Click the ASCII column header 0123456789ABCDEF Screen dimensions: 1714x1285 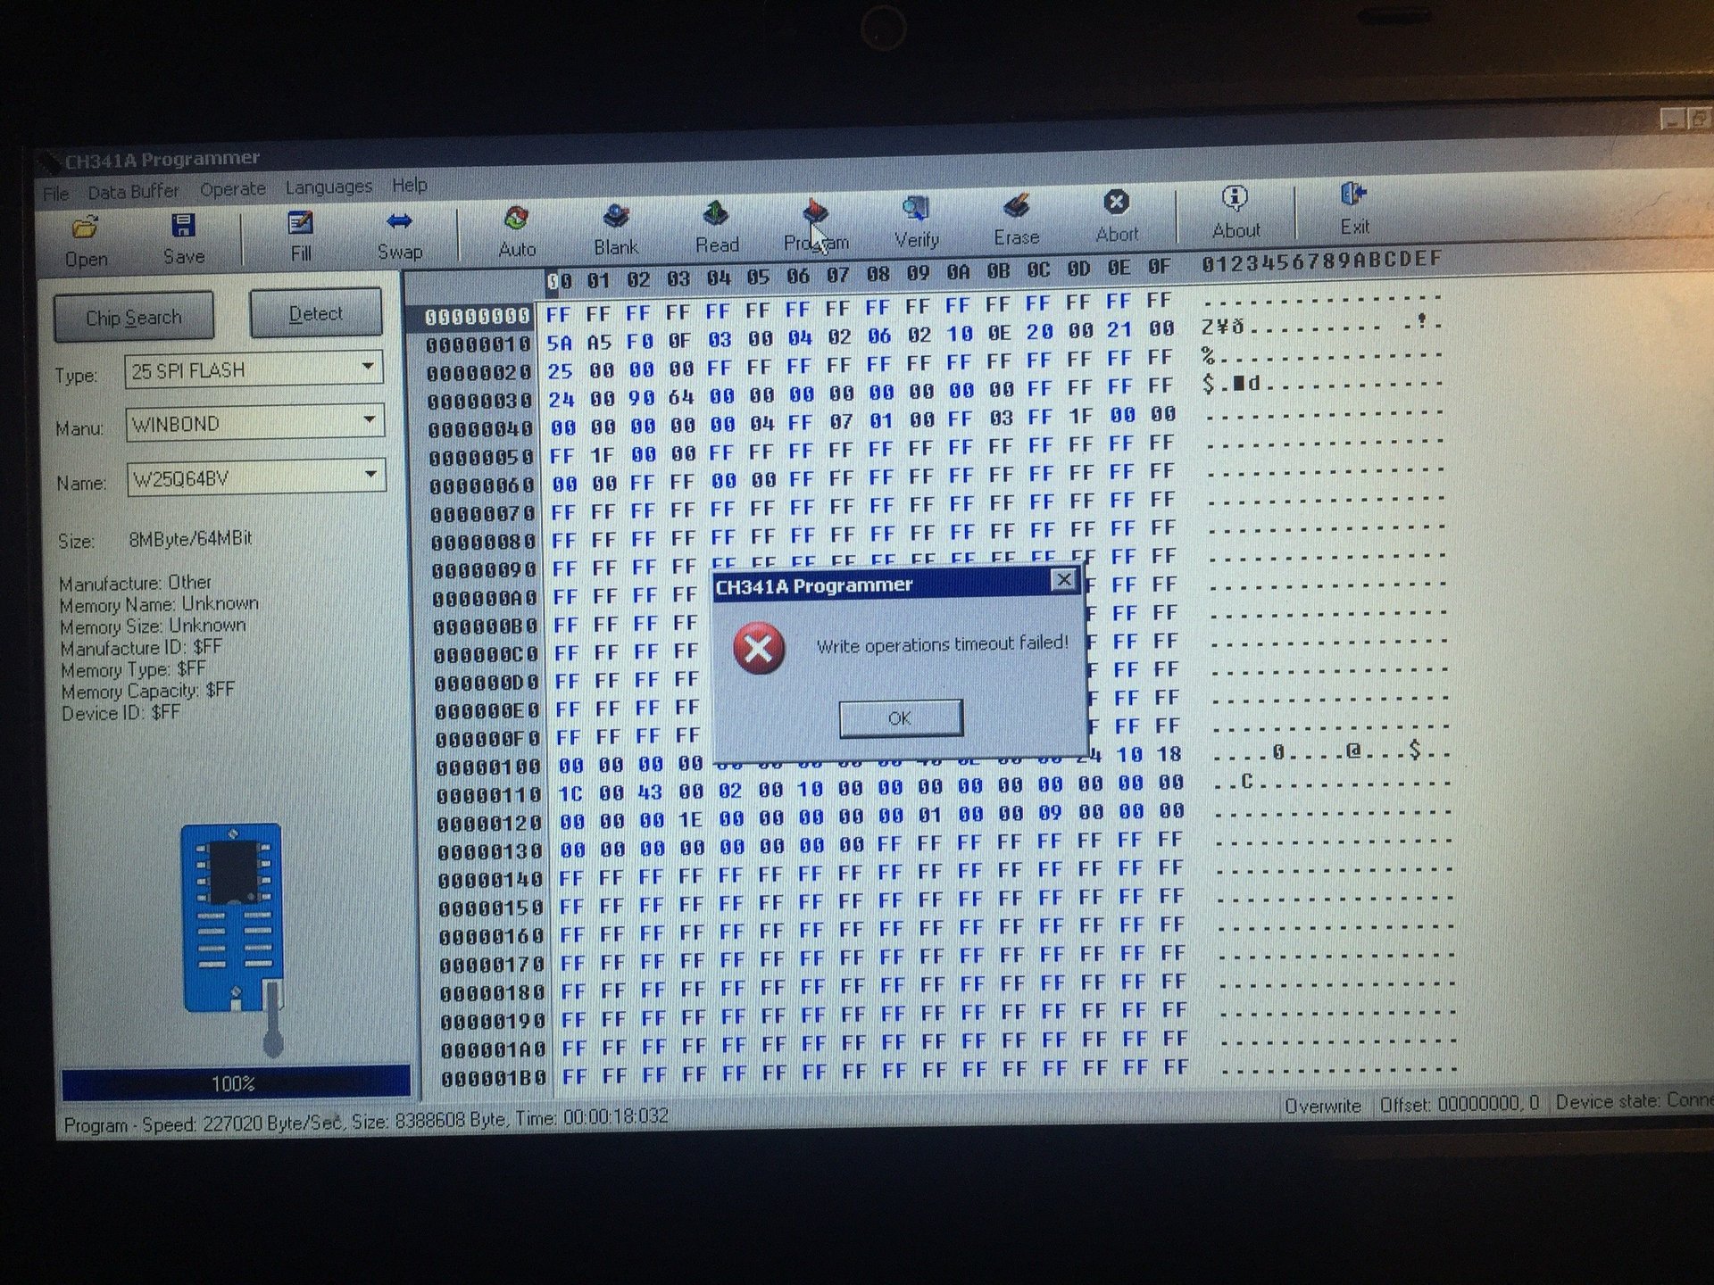pyautogui.click(x=1321, y=261)
